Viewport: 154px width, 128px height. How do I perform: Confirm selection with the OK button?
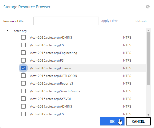pyautogui.click(x=112, y=122)
